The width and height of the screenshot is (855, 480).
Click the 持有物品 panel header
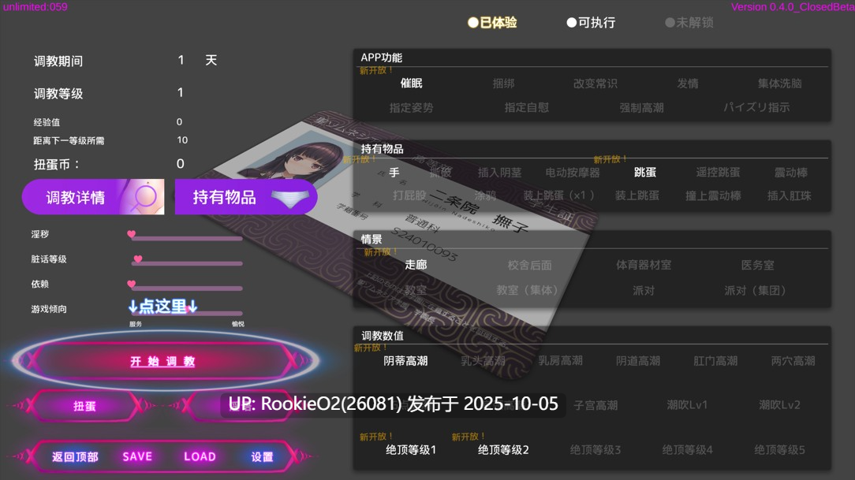(x=382, y=149)
